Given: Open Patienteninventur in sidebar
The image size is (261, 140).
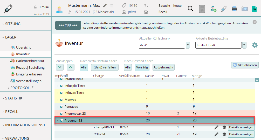Looking at the screenshot, I should (x=30, y=61).
